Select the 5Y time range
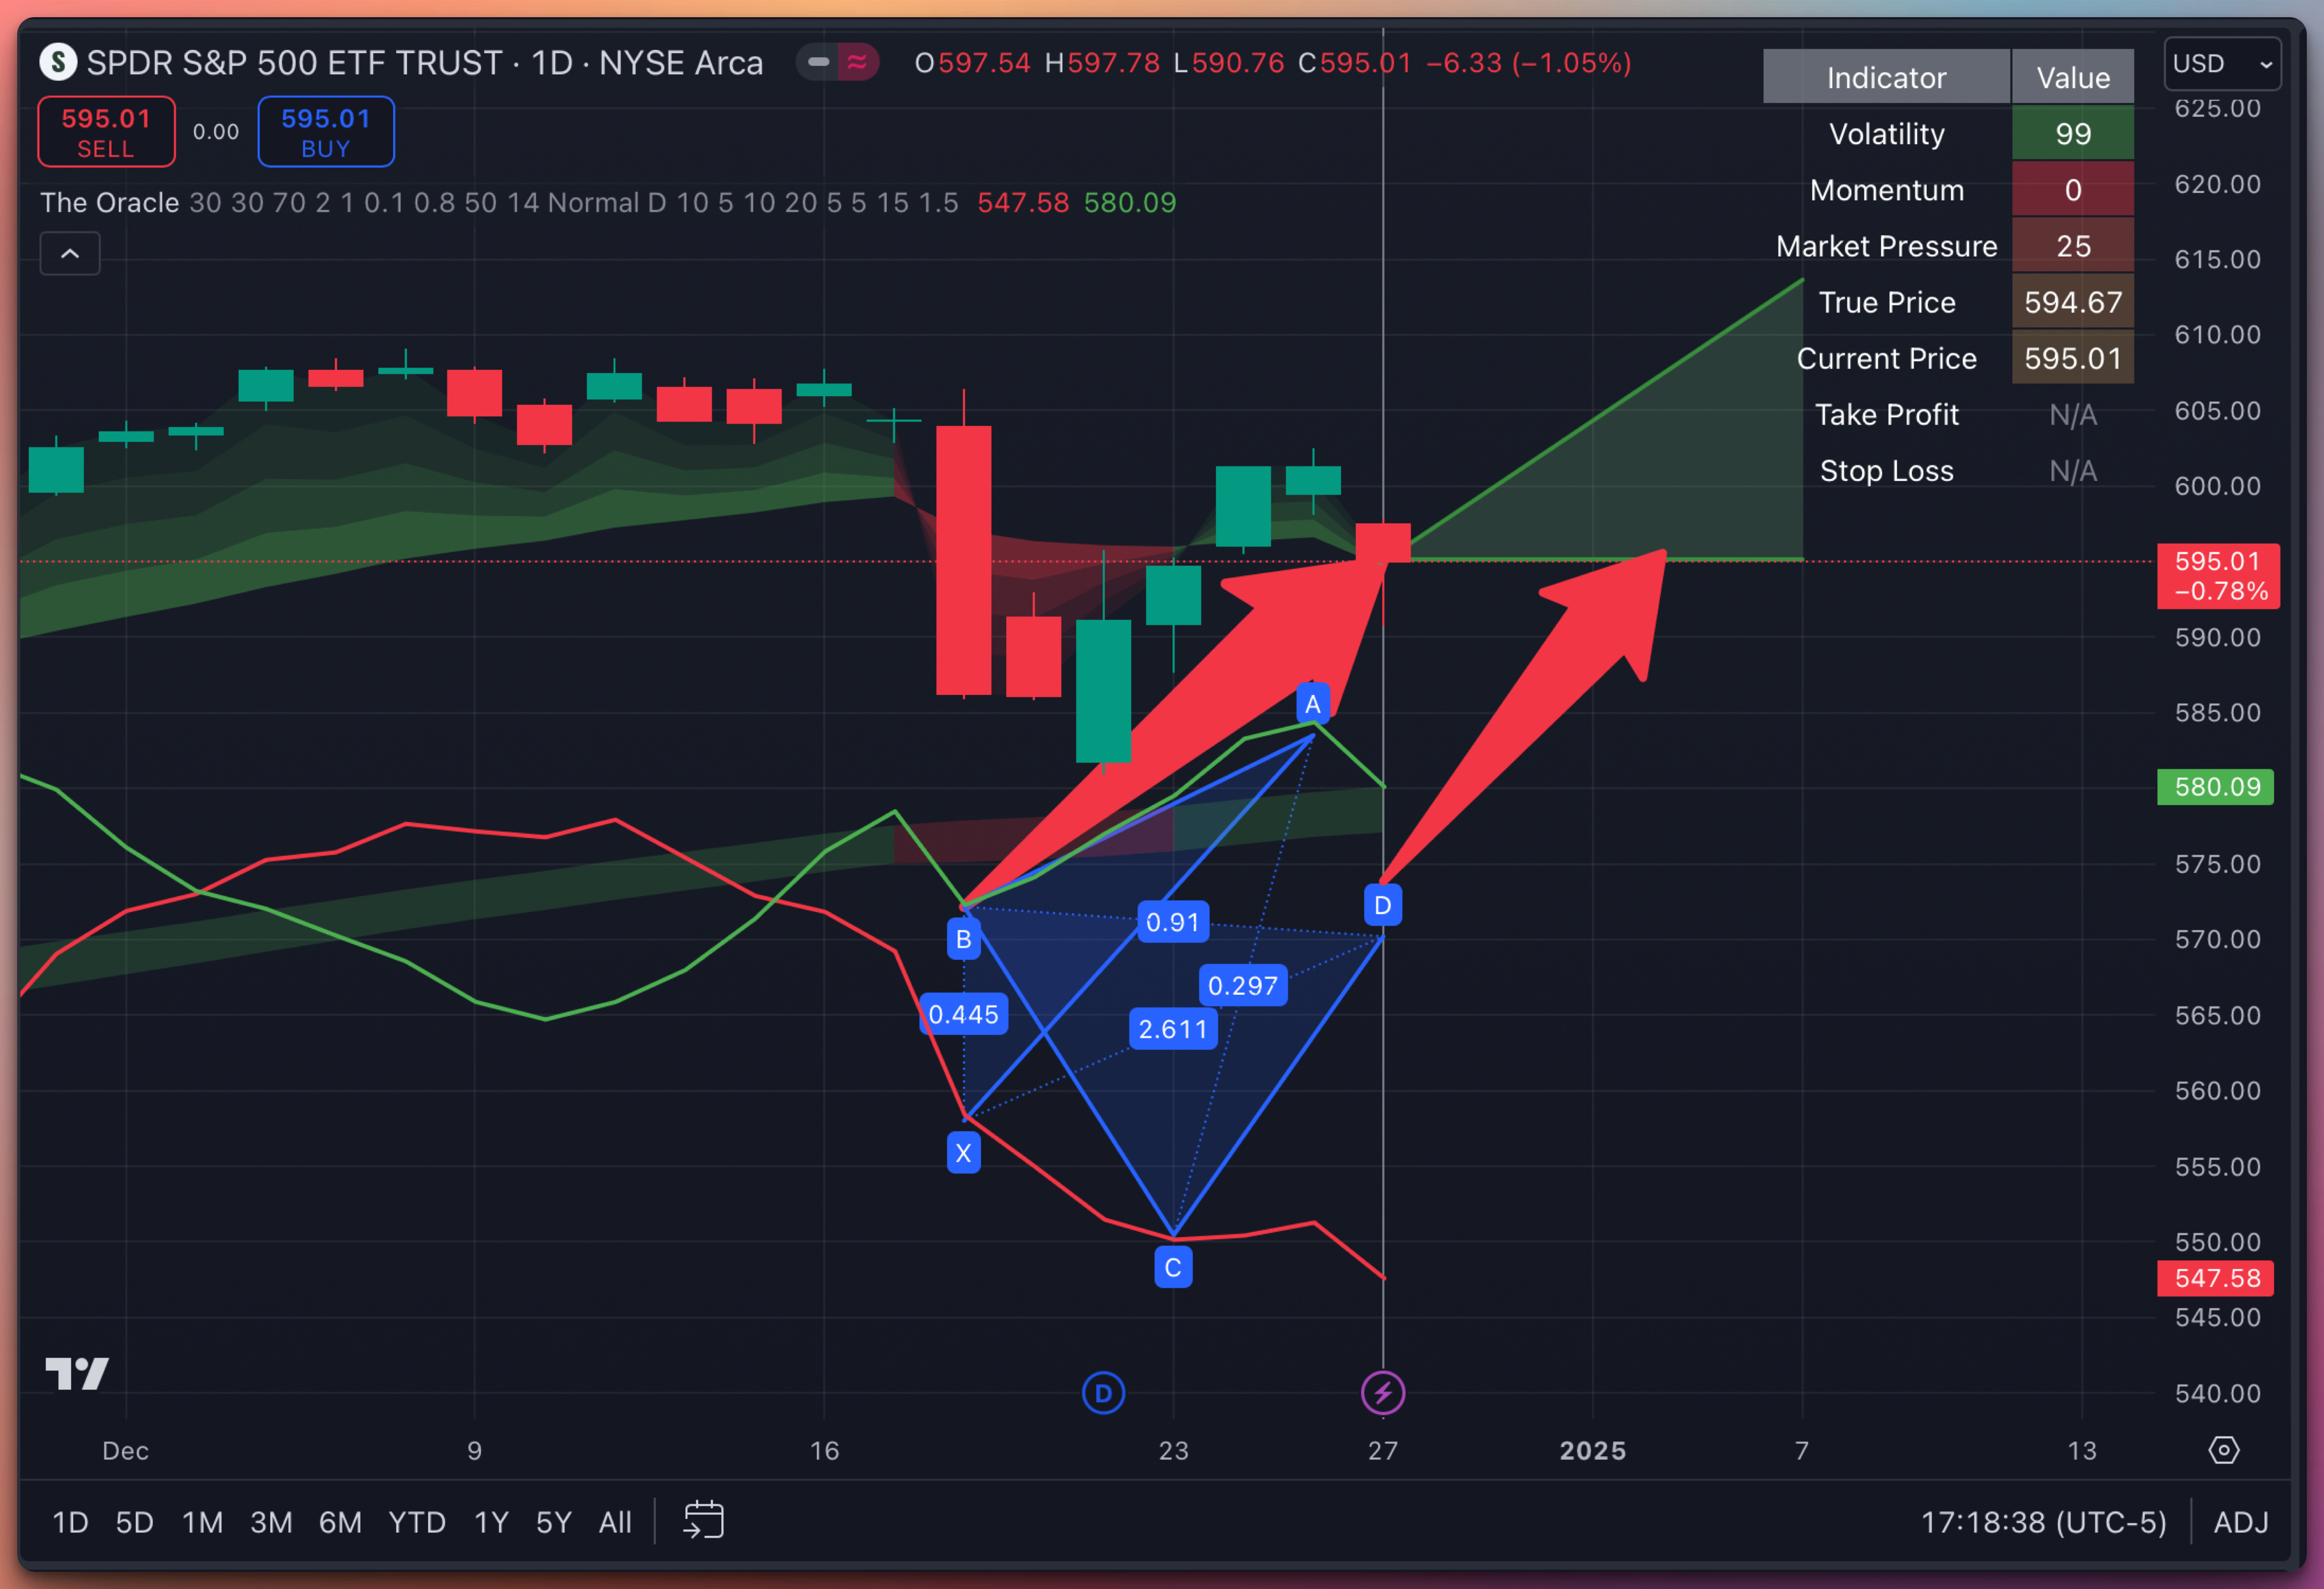 [x=554, y=1522]
